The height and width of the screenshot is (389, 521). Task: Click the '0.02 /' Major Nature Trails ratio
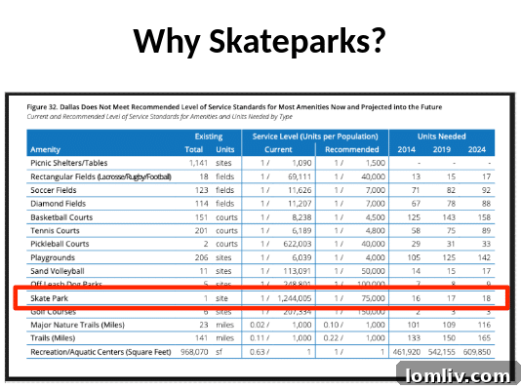click(x=260, y=325)
